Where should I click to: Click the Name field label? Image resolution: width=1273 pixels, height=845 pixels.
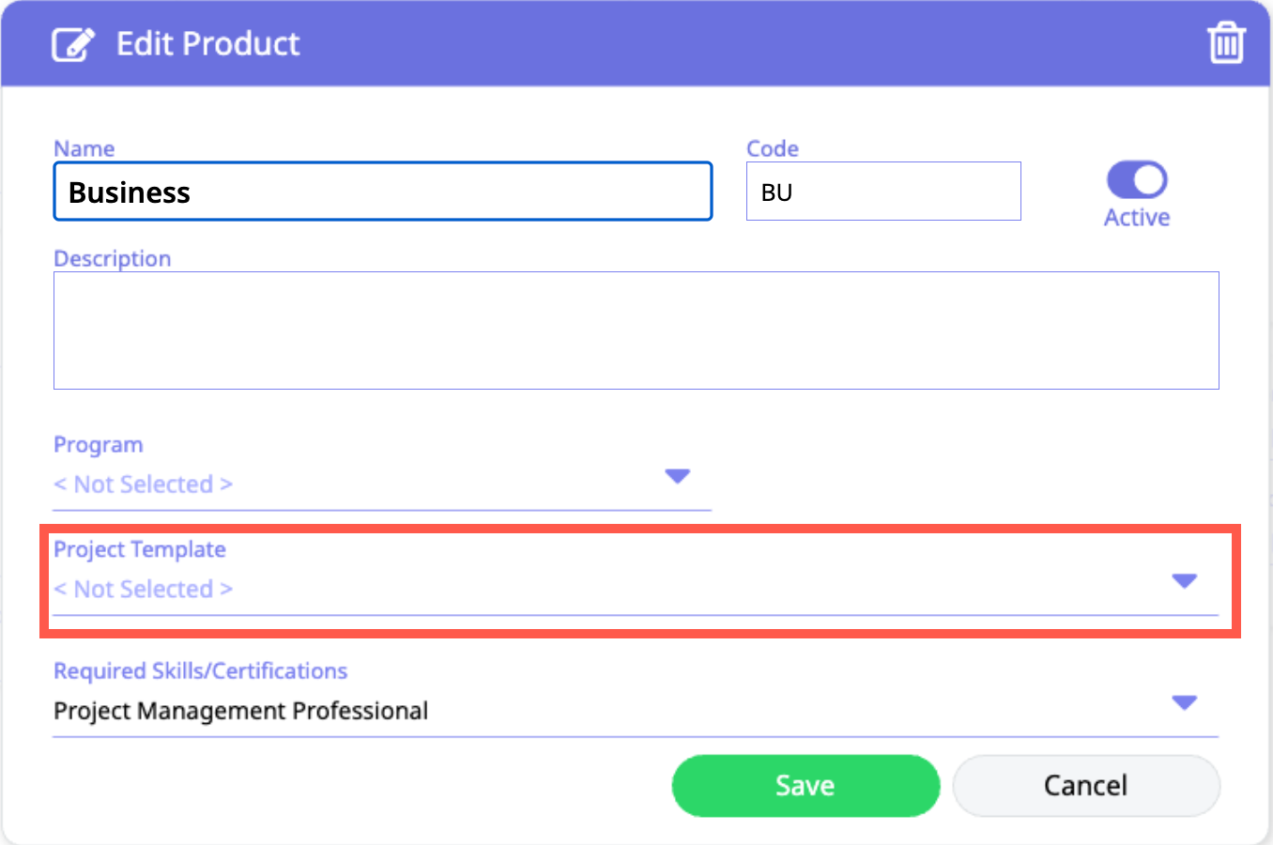tap(84, 148)
